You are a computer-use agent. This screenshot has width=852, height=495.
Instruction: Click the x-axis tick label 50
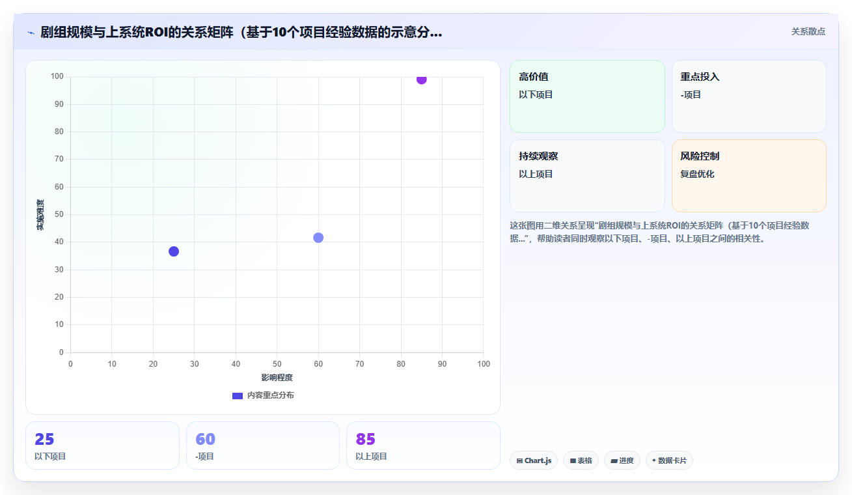click(277, 364)
